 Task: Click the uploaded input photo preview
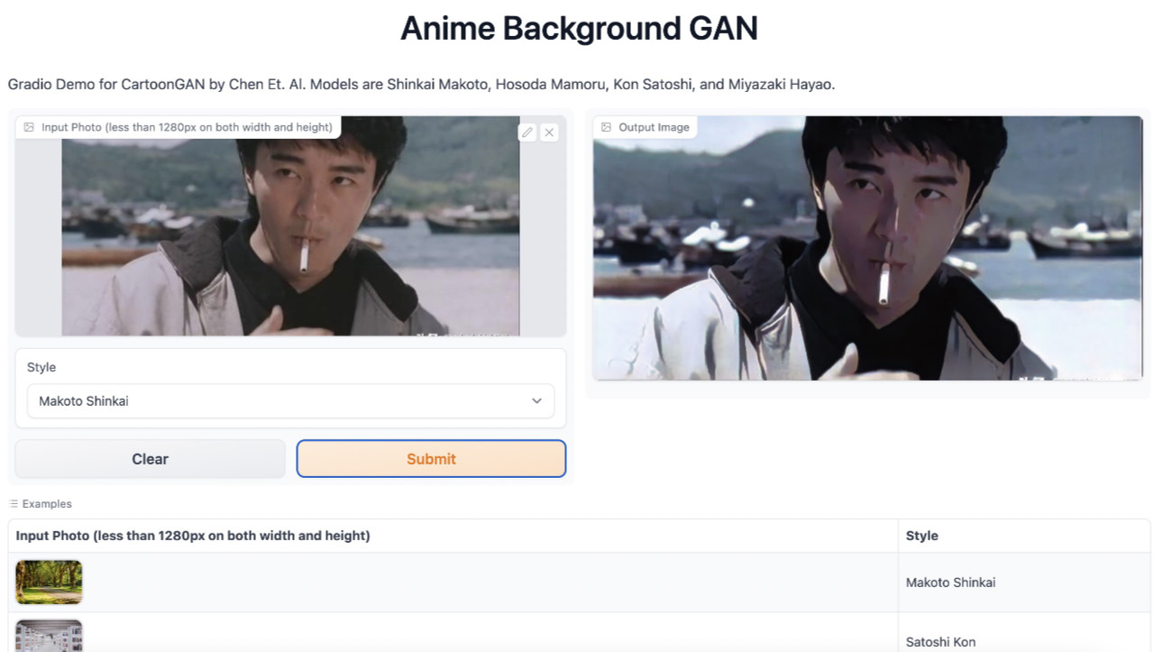290,225
